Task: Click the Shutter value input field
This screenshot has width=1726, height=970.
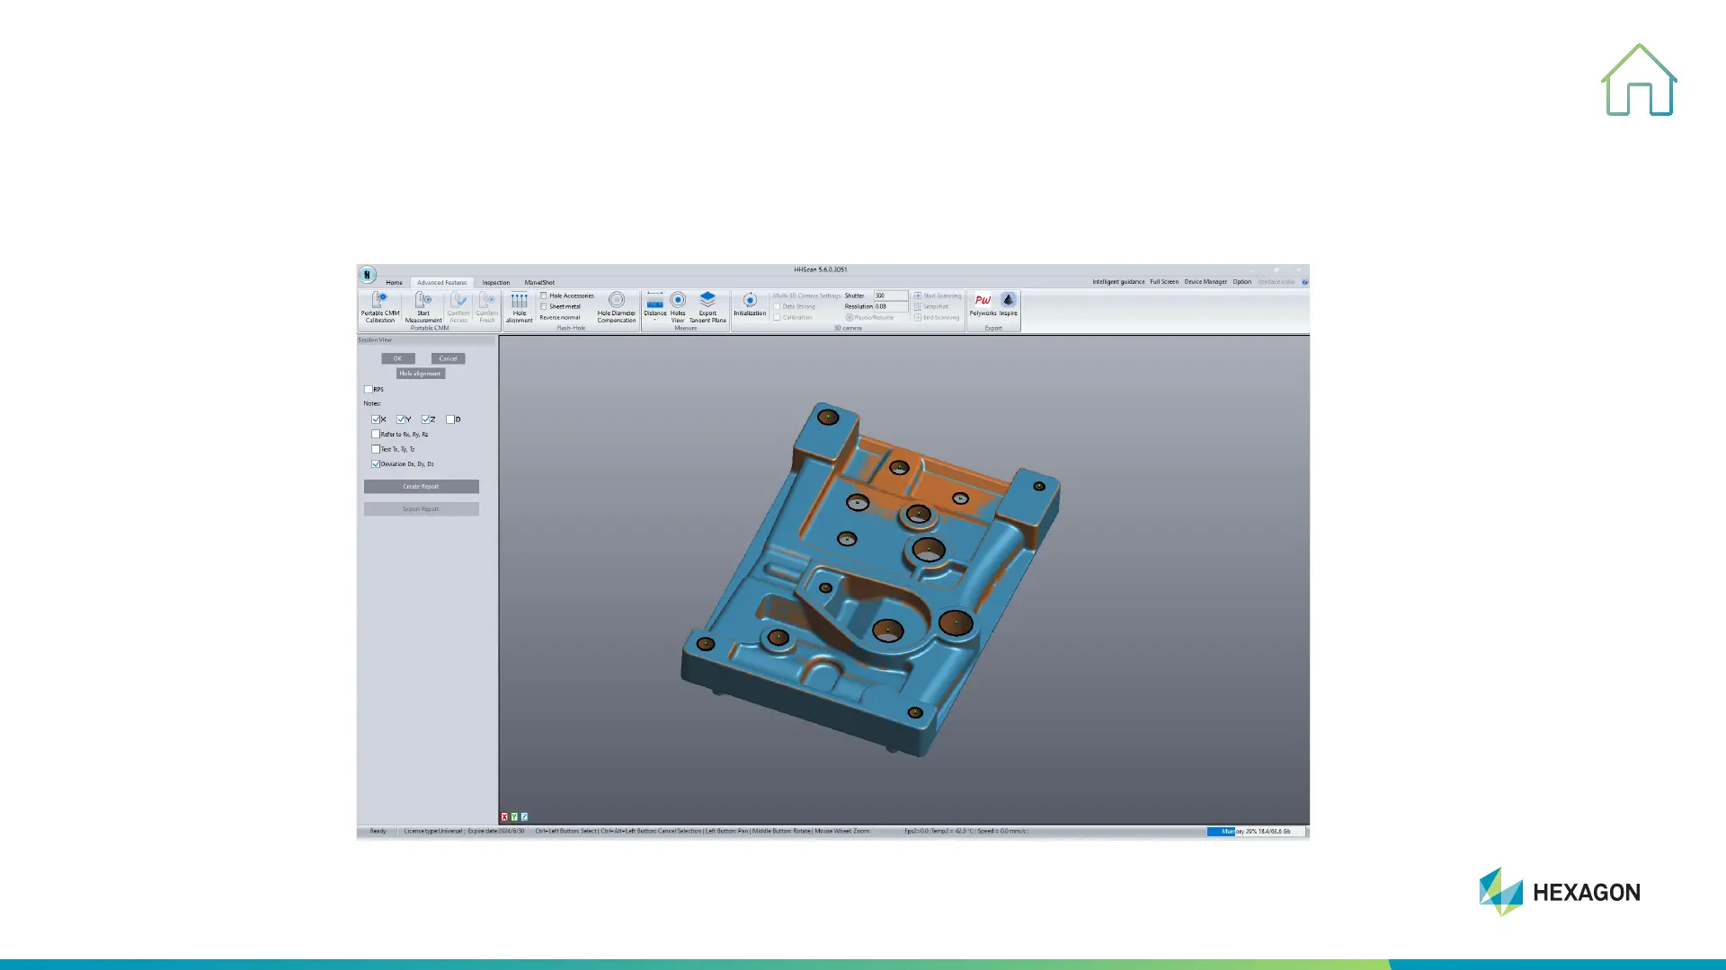Action: pos(889,295)
